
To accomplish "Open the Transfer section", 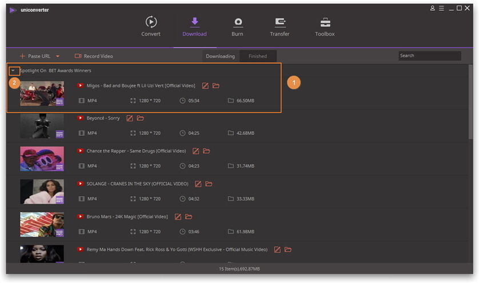I will click(280, 27).
